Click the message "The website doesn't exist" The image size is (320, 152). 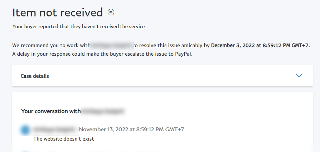63,139
